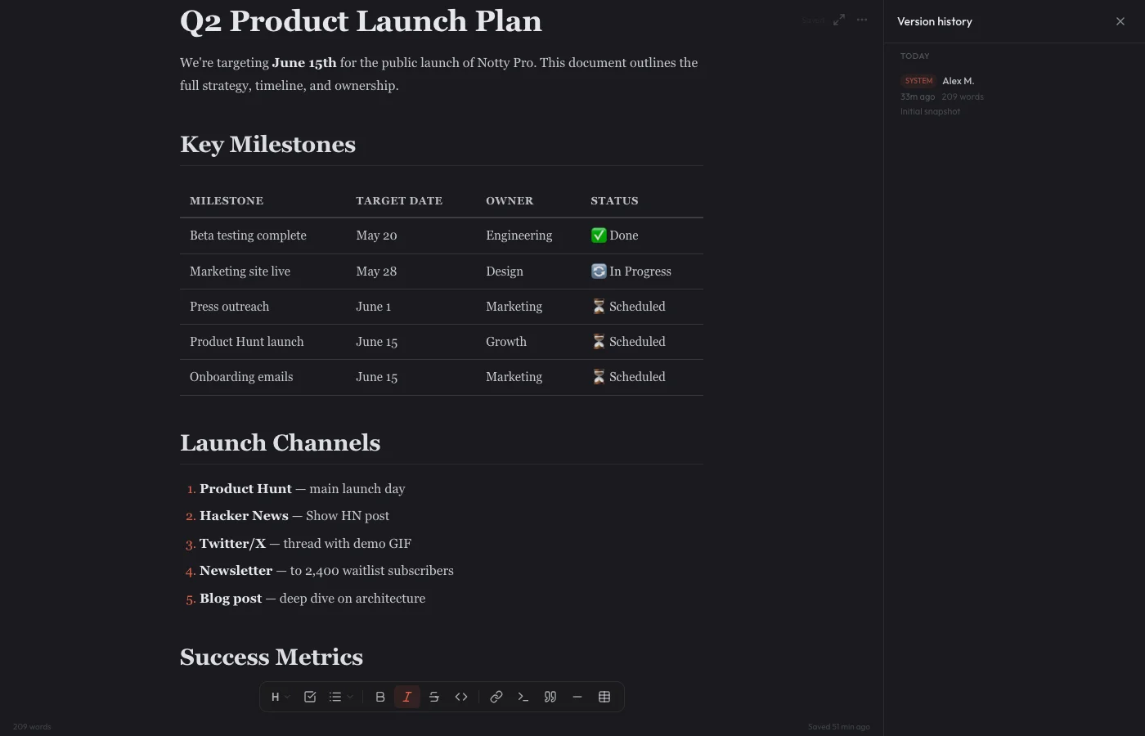
Task: Toggle inline code formatting
Action: tap(461, 697)
